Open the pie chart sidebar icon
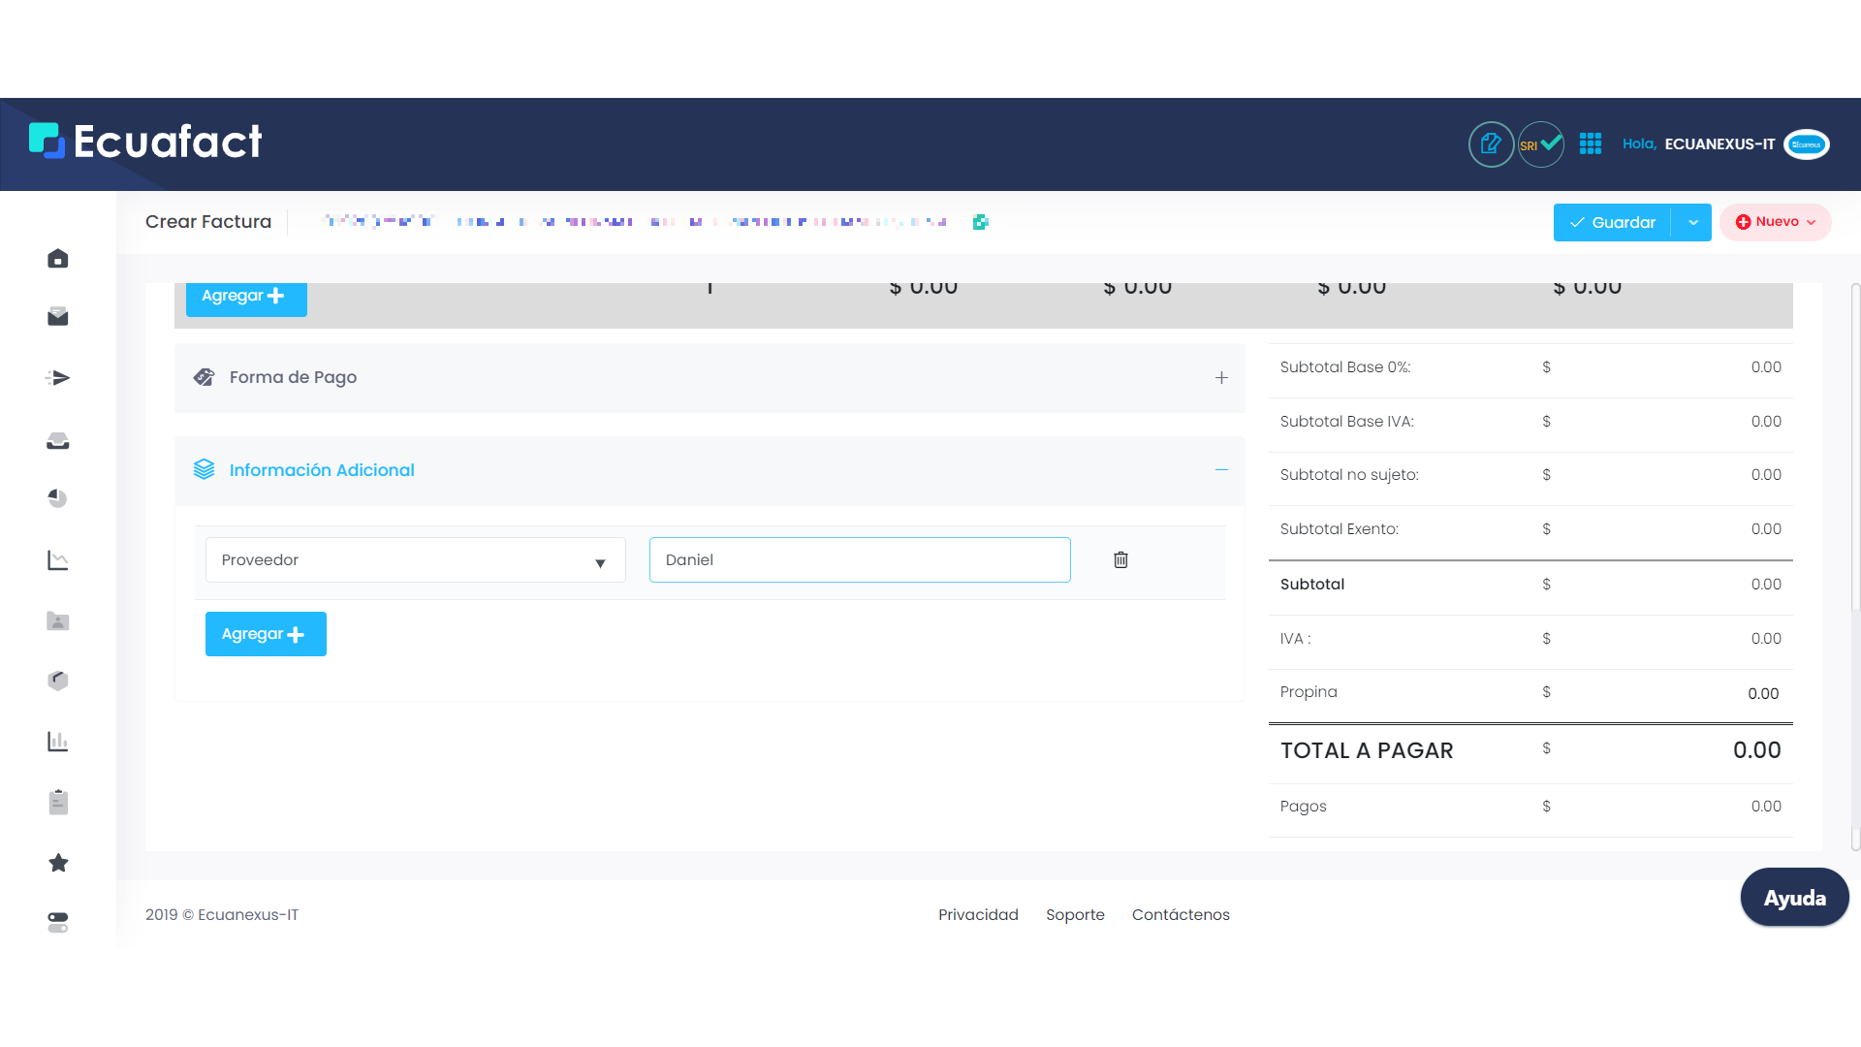 click(x=58, y=498)
